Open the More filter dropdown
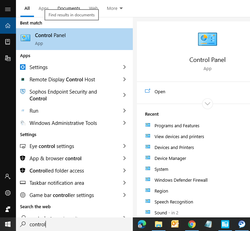 pos(115,8)
